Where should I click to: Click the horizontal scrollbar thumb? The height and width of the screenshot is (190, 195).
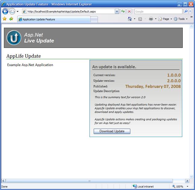89,181
